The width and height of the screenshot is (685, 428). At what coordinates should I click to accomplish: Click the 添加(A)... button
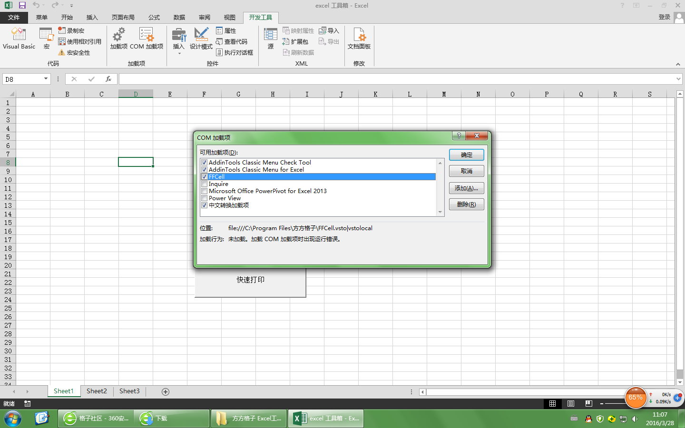466,188
